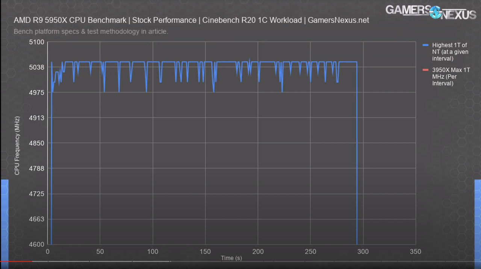
Task: Click the y-axis value 4913
Action: click(x=37, y=118)
